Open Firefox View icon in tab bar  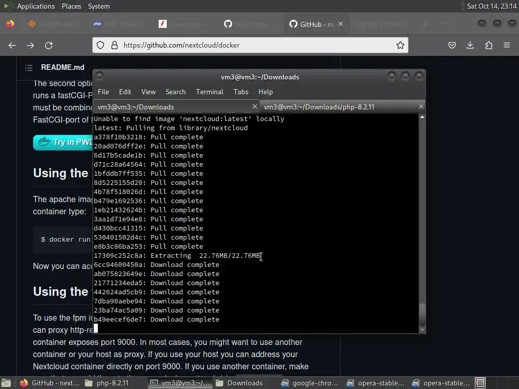pyautogui.click(x=10, y=24)
